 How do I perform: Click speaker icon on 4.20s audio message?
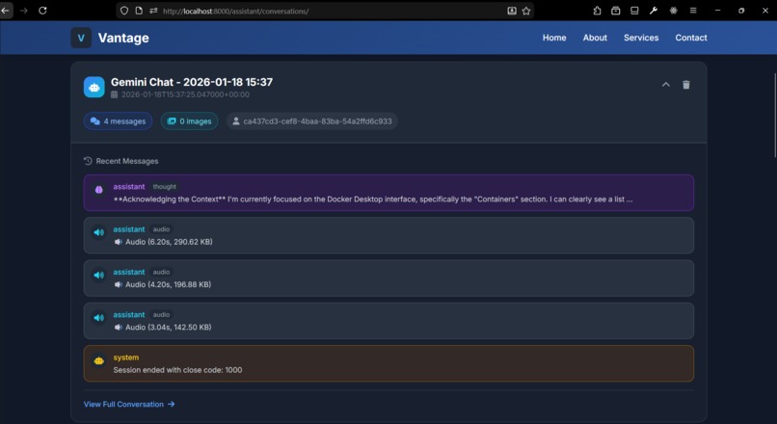click(98, 275)
